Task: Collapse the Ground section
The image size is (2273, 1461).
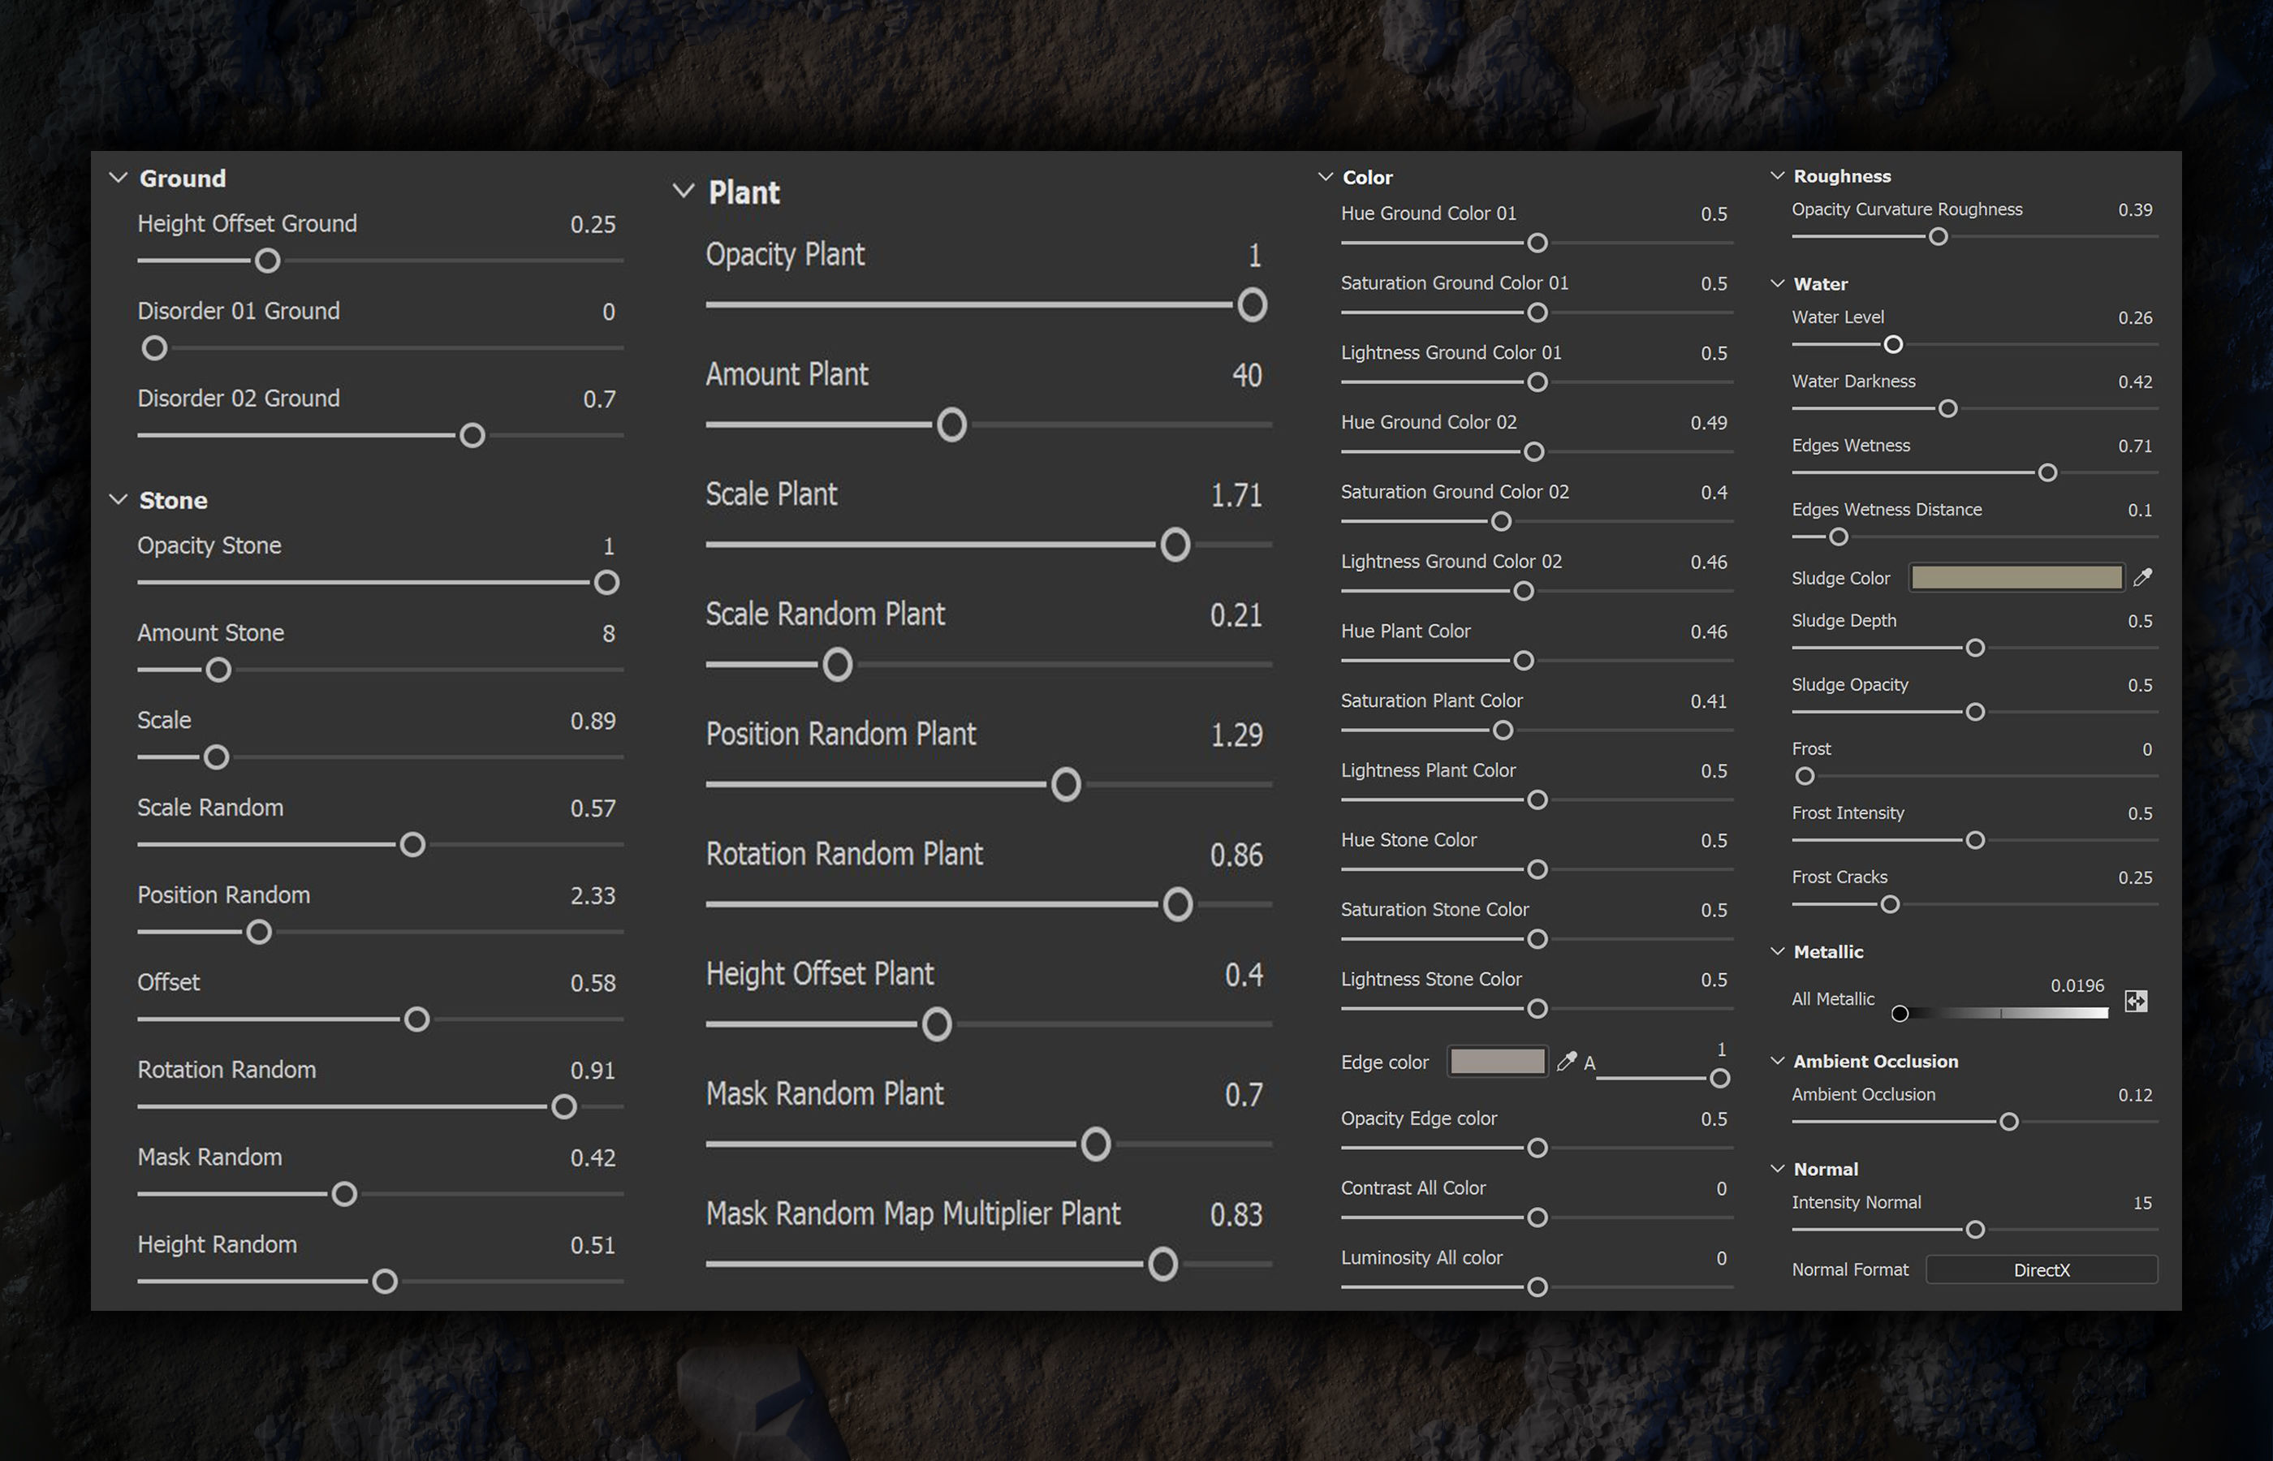Action: coord(119,178)
